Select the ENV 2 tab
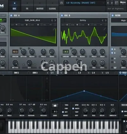This screenshot has width=127, height=134. (17, 73)
